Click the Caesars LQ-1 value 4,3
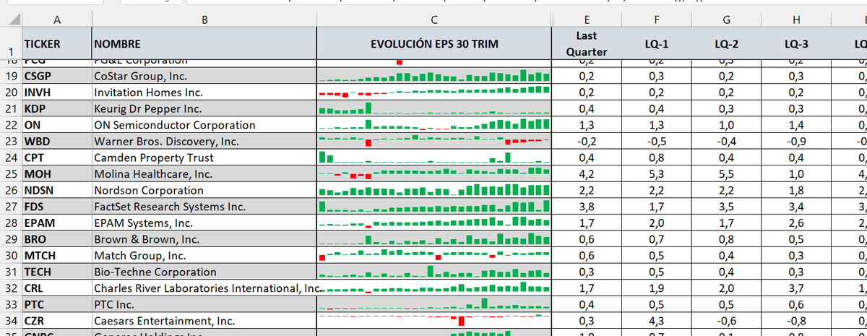This screenshot has height=336, width=867. click(x=656, y=321)
